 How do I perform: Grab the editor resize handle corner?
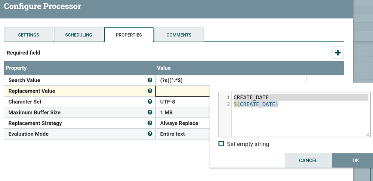click(x=368, y=134)
